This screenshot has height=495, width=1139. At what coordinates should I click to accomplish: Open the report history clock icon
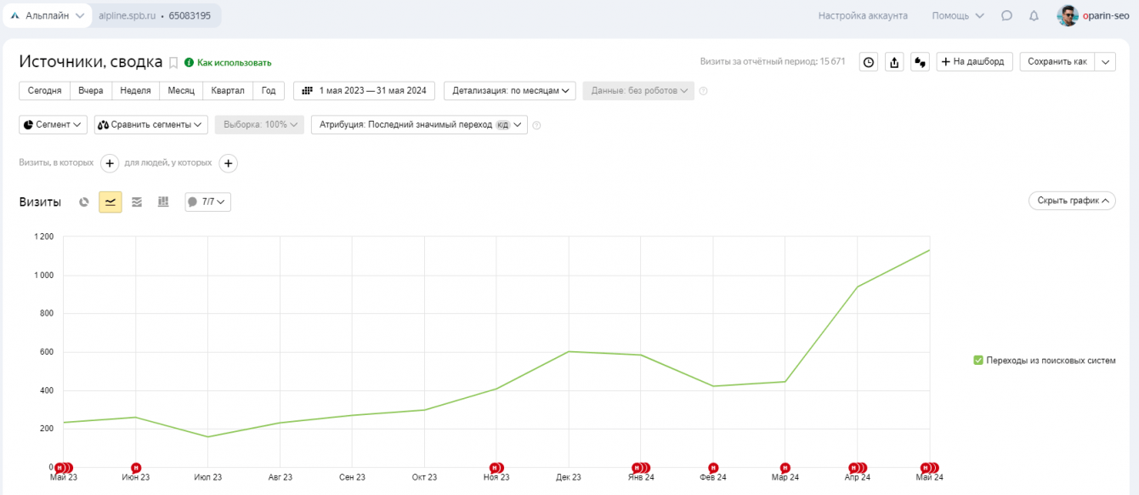point(869,62)
